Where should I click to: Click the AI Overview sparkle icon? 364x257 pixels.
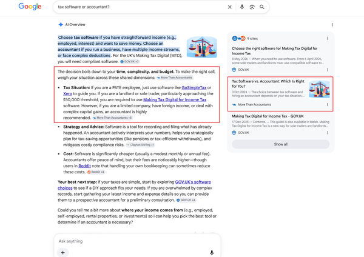point(61,25)
